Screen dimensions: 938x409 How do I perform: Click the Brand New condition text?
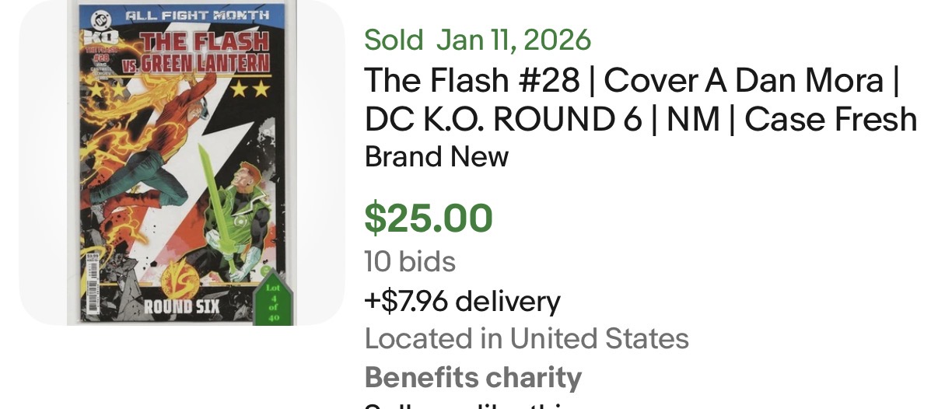point(436,156)
